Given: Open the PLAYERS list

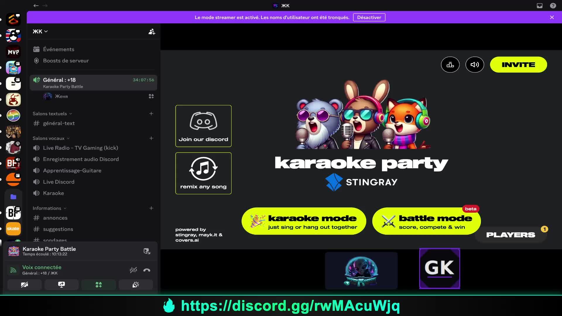Looking at the screenshot, I should [x=511, y=235].
